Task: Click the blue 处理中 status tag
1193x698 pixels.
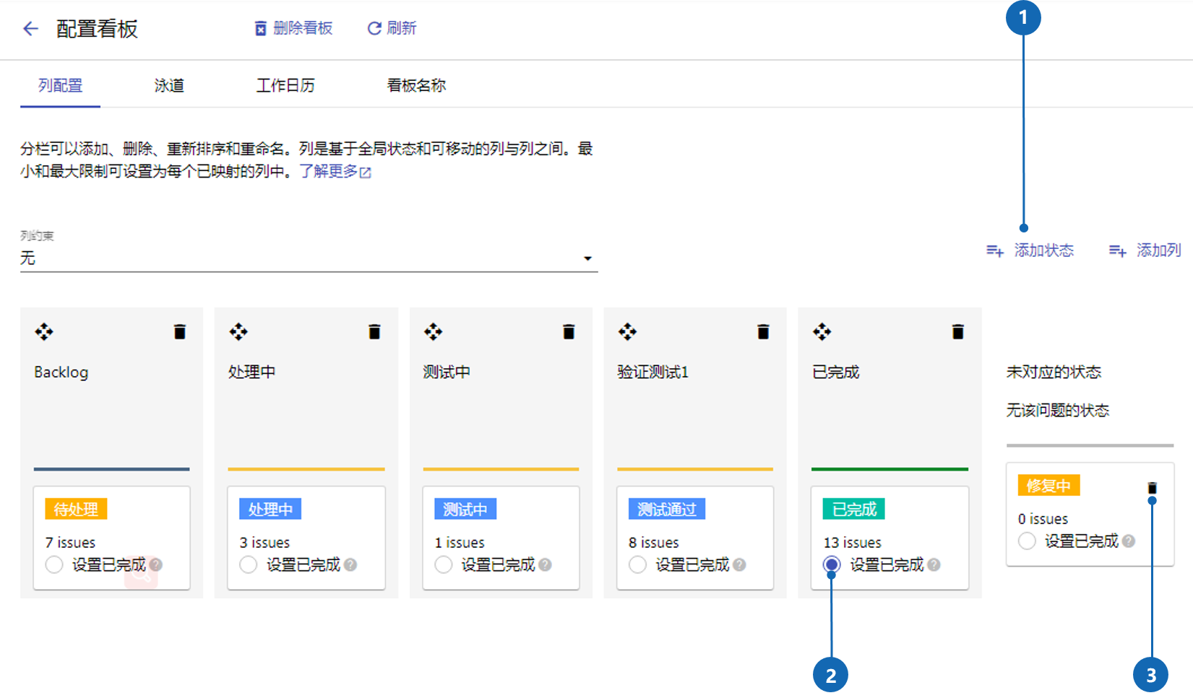Action: coord(270,510)
